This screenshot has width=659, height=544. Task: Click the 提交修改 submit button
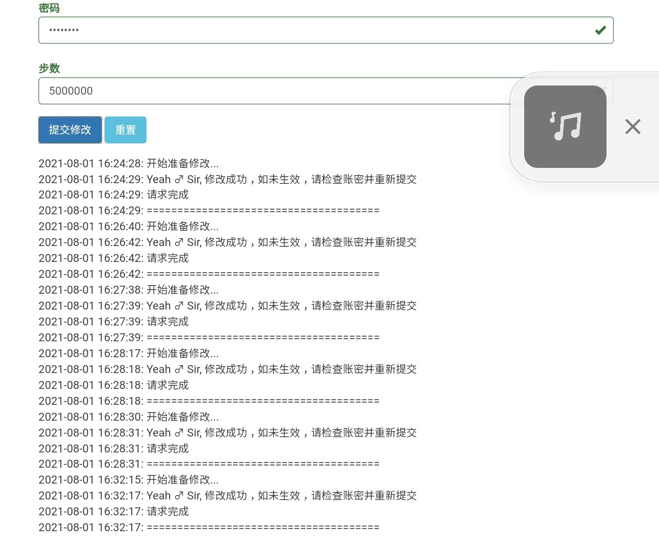tap(70, 130)
